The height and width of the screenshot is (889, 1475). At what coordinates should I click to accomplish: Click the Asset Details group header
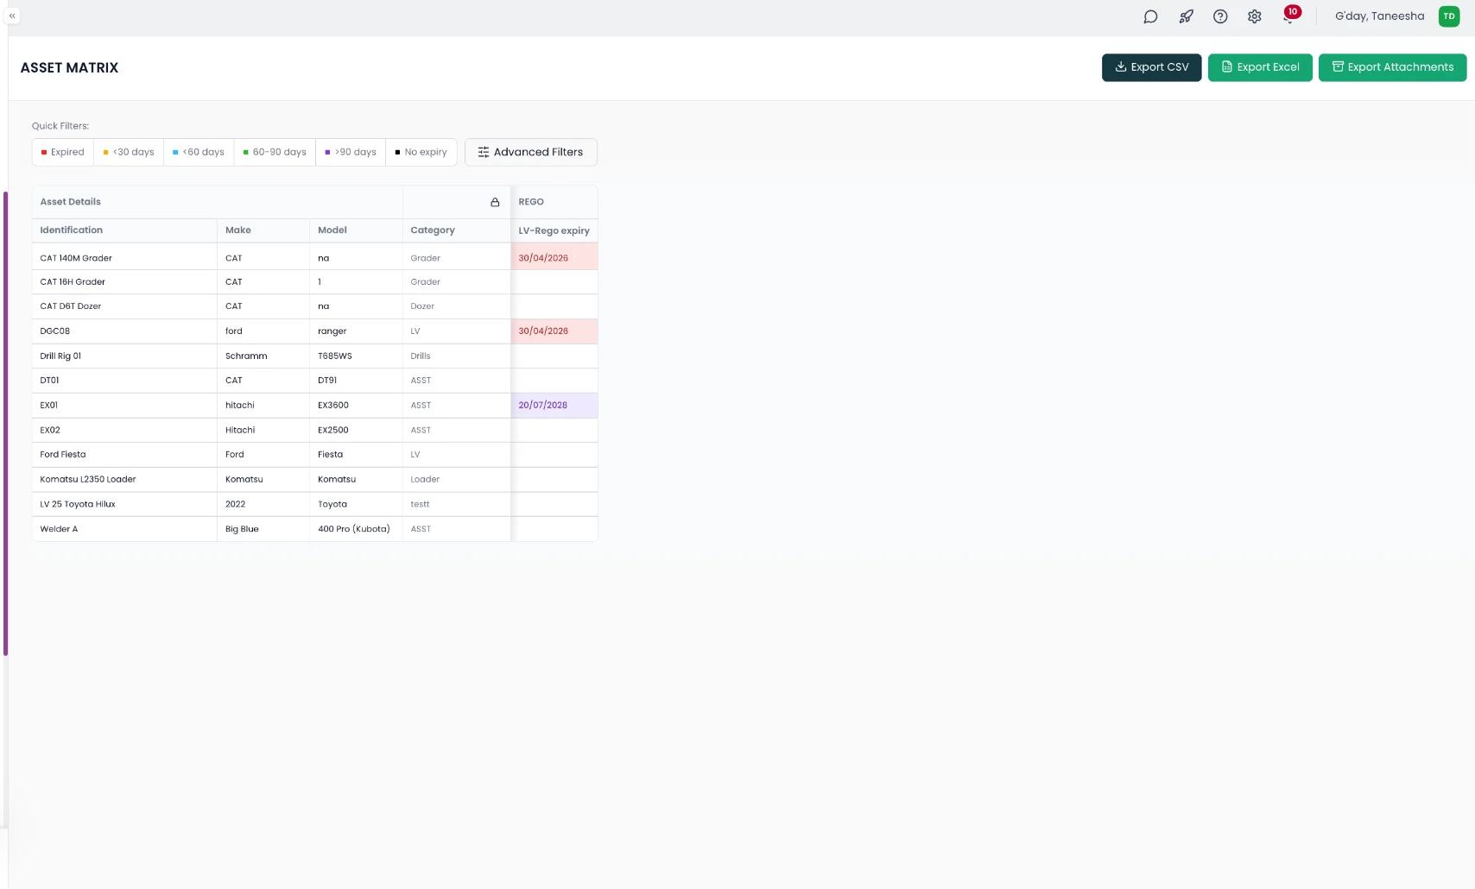click(218, 202)
